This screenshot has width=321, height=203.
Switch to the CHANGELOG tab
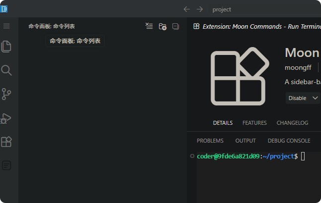pyautogui.click(x=292, y=123)
